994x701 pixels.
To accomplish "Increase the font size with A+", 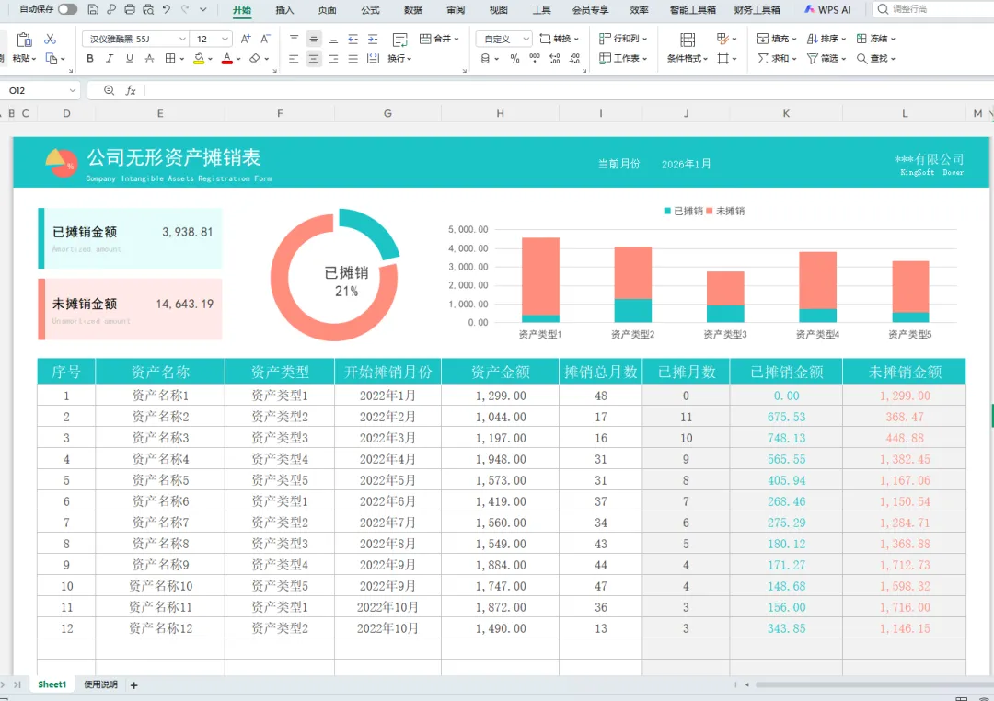I will [x=246, y=39].
